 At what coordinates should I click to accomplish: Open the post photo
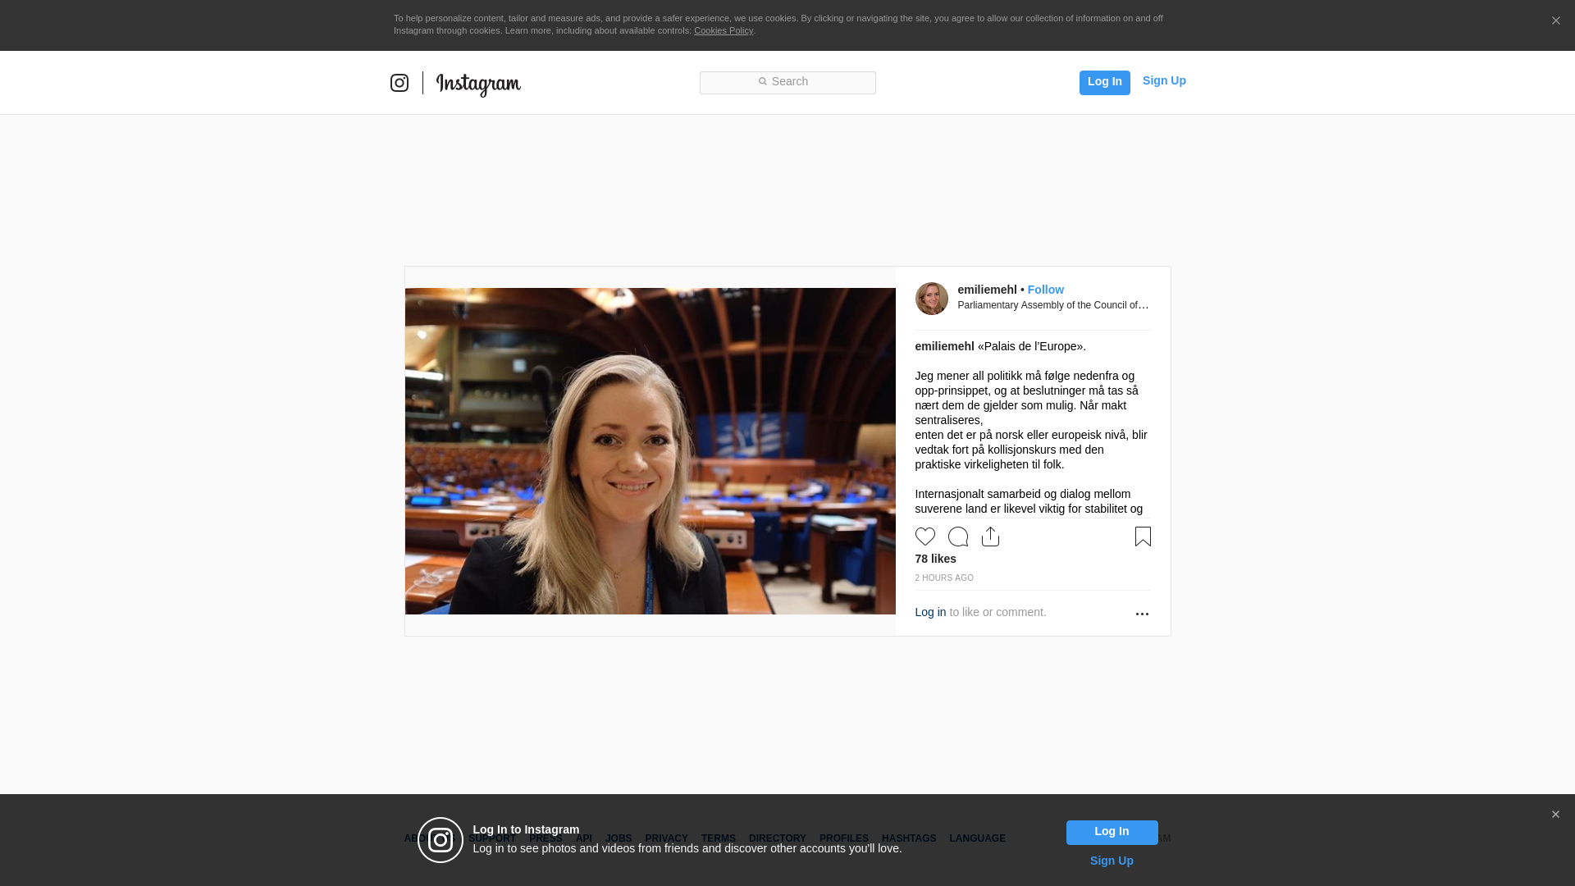point(650,451)
